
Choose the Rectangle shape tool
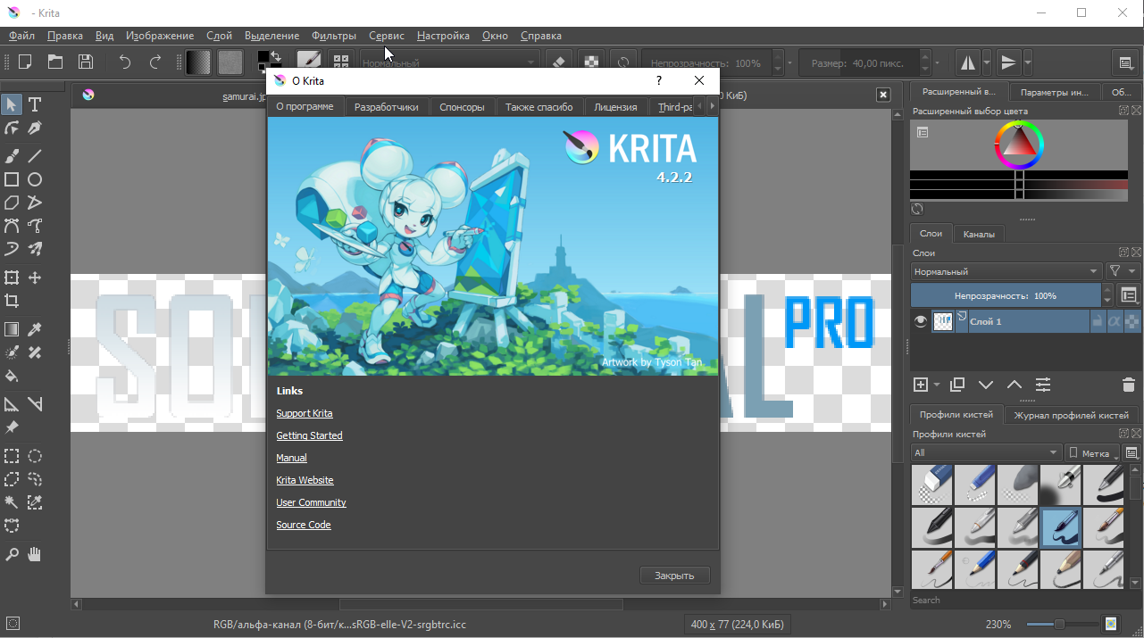click(12, 179)
